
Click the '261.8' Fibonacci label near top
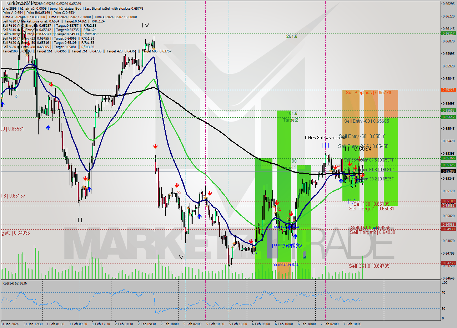point(292,36)
